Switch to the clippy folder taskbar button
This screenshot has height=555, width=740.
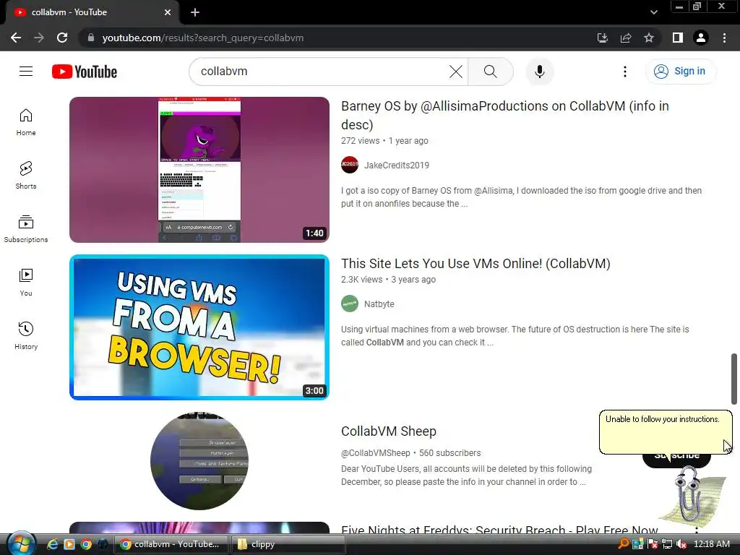pyautogui.click(x=288, y=544)
